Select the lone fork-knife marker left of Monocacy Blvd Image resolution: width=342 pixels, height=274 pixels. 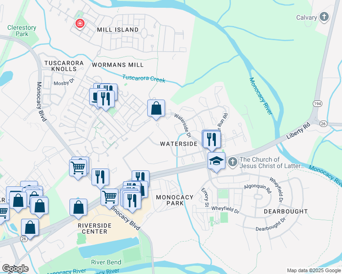[x=100, y=179]
